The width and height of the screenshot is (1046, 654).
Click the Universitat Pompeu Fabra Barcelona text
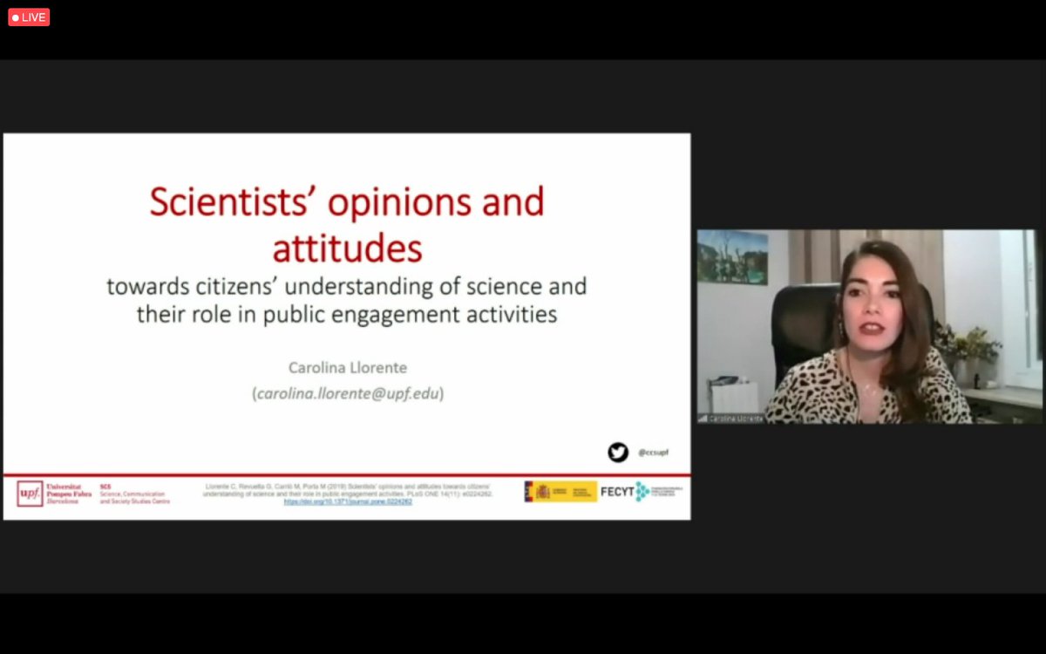tap(69, 494)
